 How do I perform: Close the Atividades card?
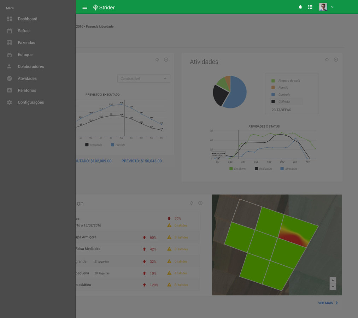coord(336,60)
